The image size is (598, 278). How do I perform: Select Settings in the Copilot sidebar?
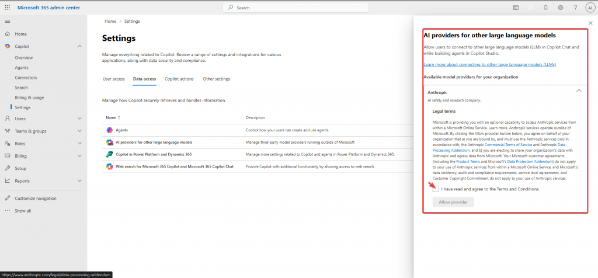coord(23,107)
